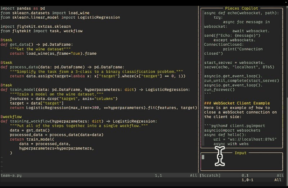The image size is (288, 188).
Task: Click the 'Pieces Copilot' panel title
Action: tap(242, 8)
